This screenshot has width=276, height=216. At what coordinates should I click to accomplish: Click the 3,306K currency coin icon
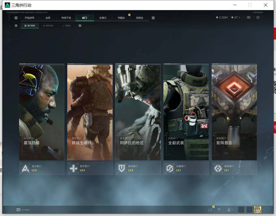(217, 17)
